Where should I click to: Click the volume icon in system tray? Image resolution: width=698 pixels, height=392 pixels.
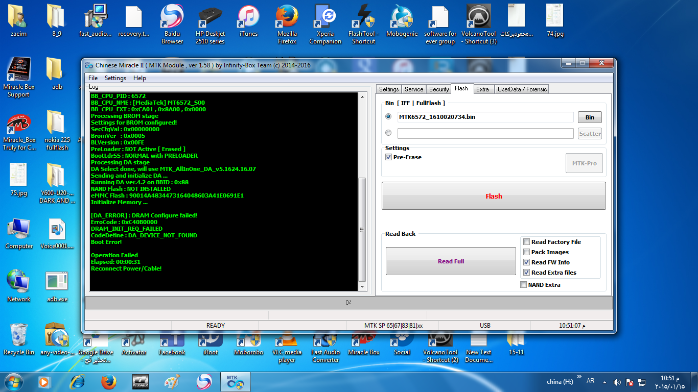617,382
